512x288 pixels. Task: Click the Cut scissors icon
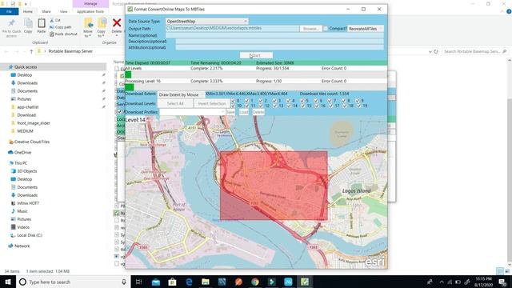point(52,20)
